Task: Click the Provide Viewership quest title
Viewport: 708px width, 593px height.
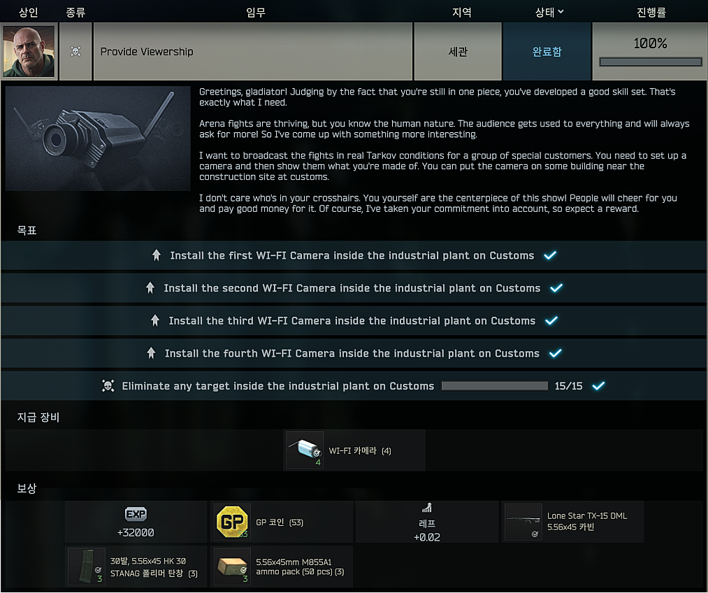Action: tap(147, 52)
